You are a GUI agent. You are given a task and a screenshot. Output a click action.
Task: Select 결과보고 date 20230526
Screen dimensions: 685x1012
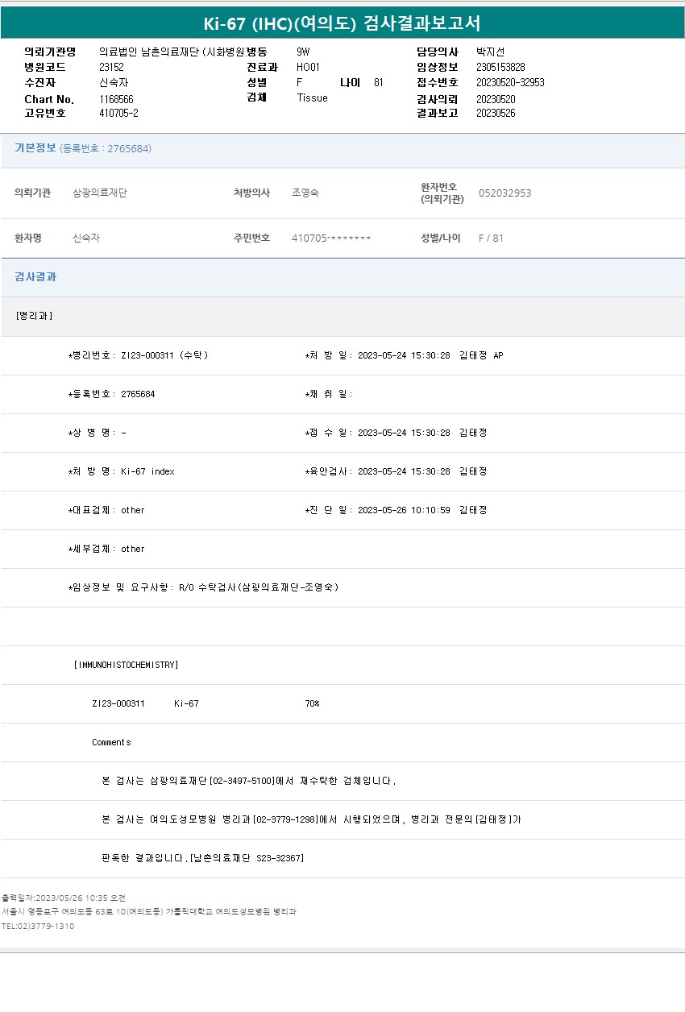(x=496, y=114)
